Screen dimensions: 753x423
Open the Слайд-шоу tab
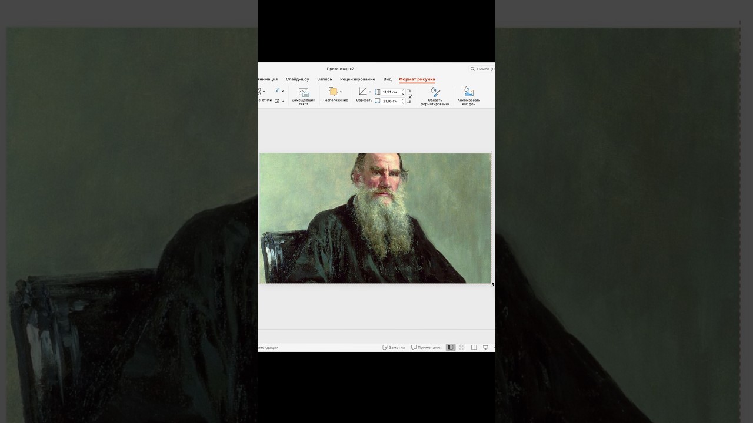297,79
